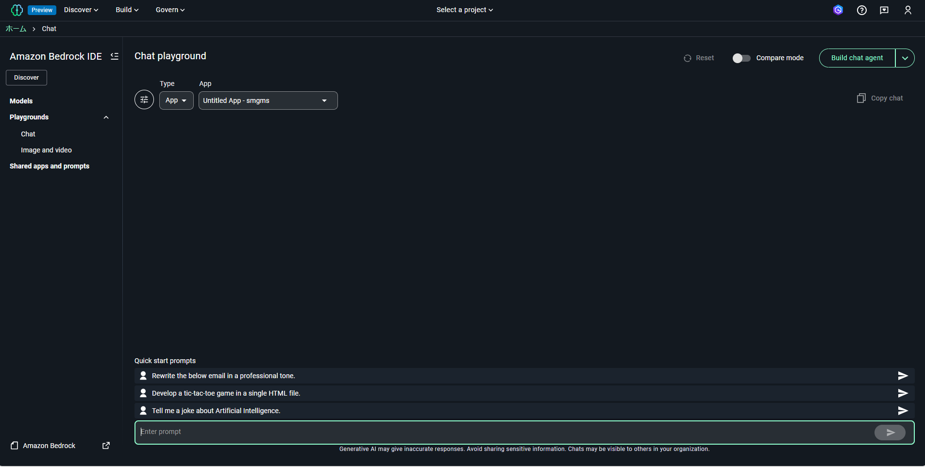Click the send button in prompt box
Screen dimensions: 925x467
point(890,432)
